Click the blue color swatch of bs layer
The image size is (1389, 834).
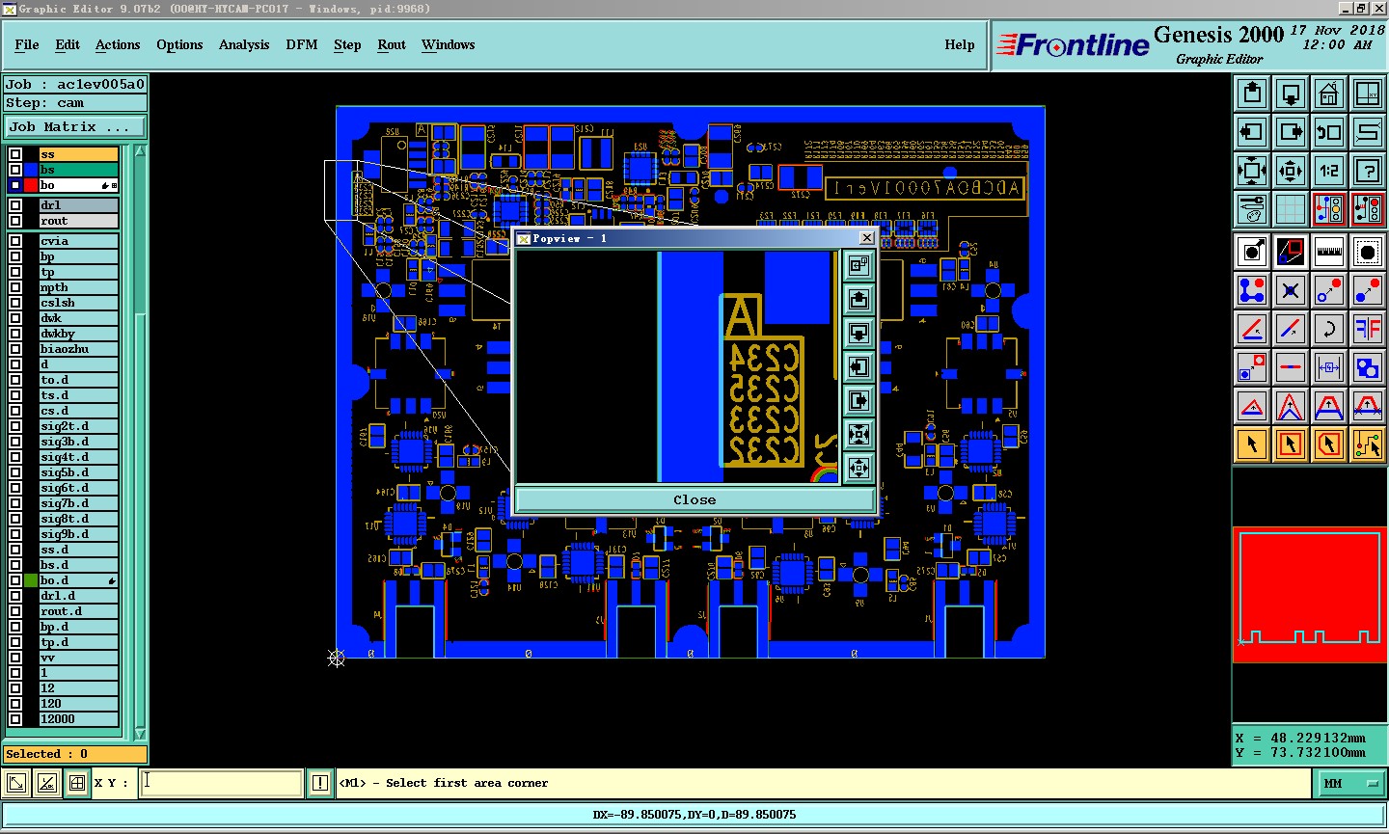pyautogui.click(x=31, y=170)
